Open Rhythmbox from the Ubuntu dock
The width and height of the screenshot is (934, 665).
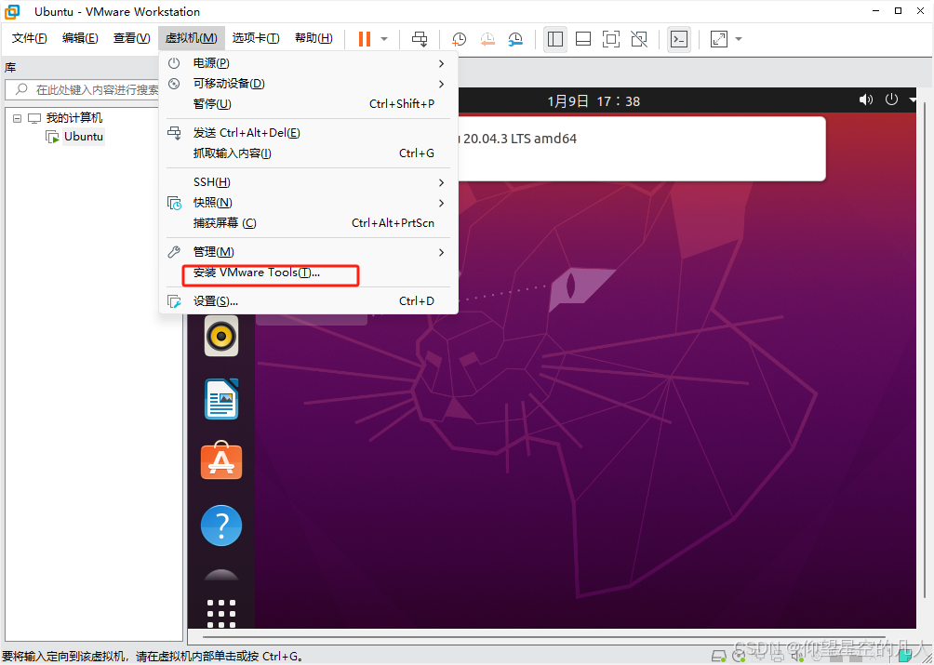(221, 336)
